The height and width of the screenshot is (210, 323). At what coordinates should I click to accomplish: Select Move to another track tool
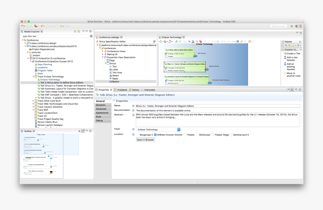tap(292, 74)
